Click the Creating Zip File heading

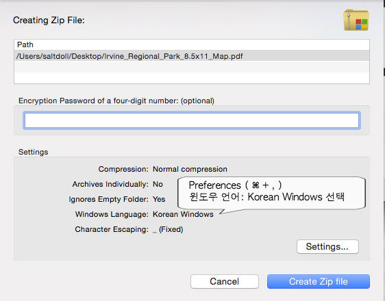pyautogui.click(x=49, y=20)
